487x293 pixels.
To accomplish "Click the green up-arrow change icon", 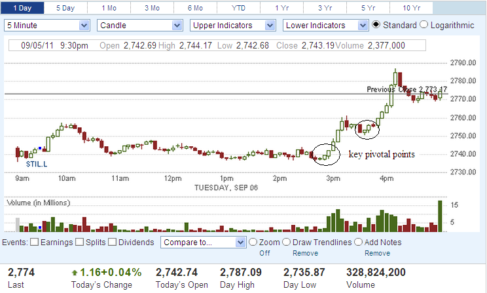I will 75,271.
